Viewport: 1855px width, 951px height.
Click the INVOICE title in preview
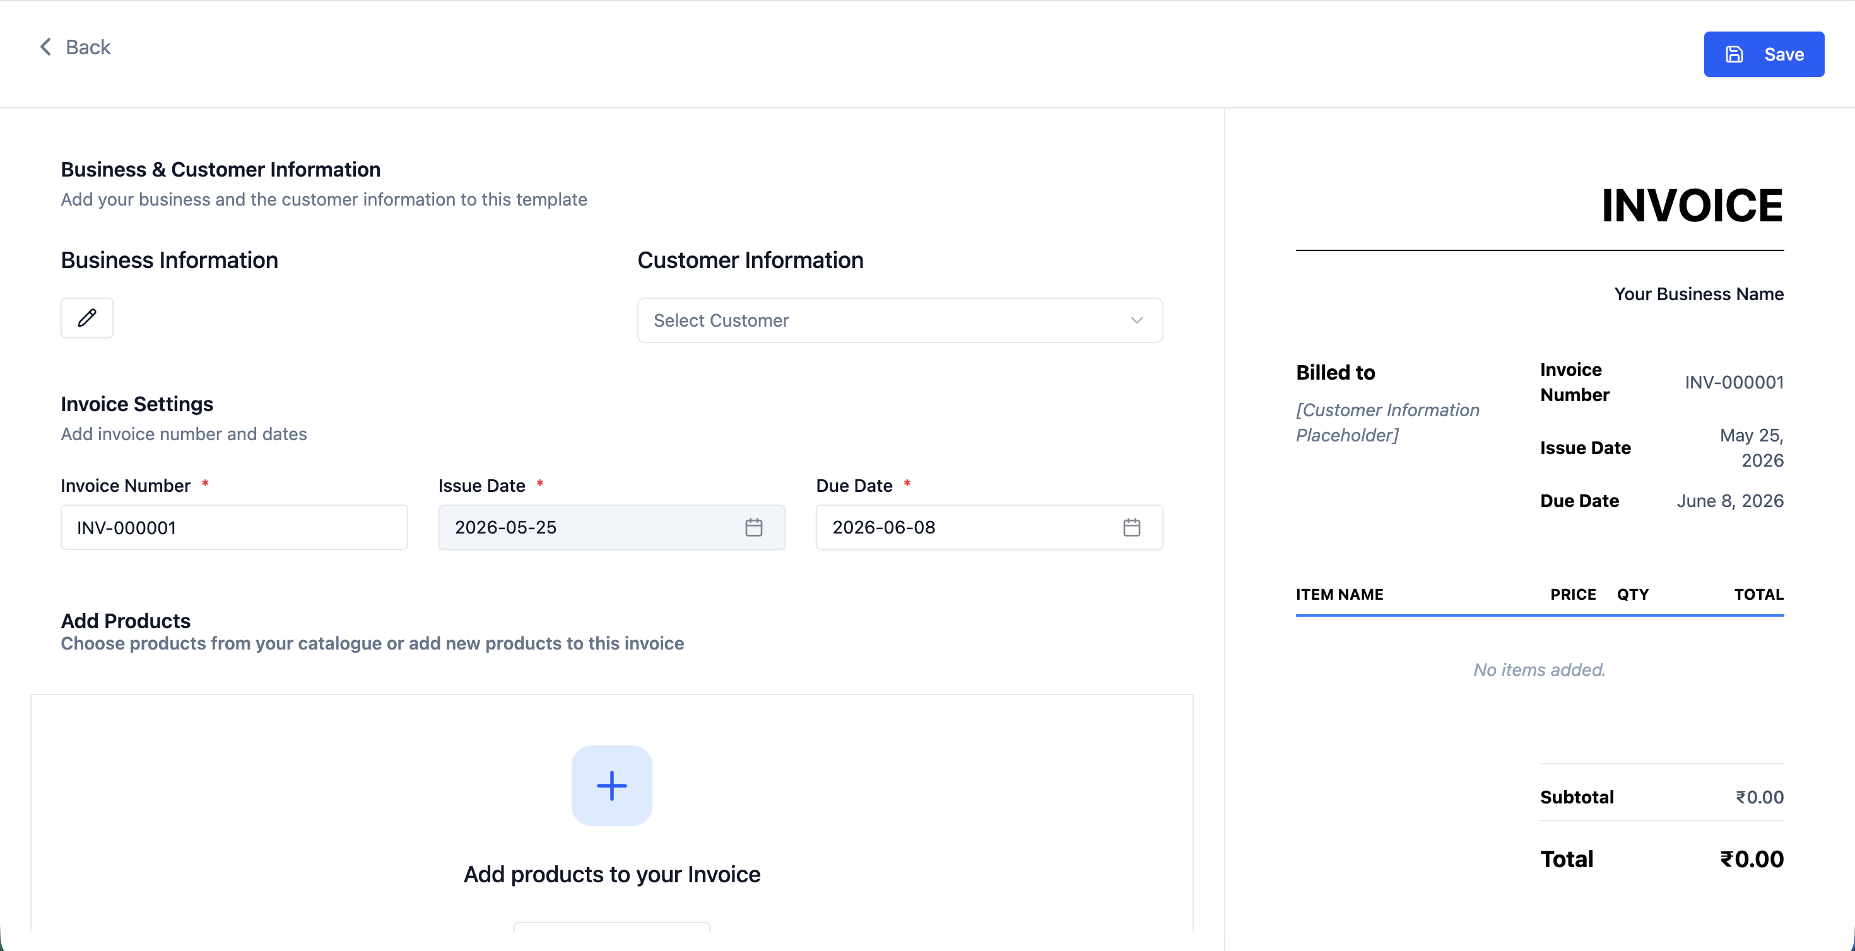coord(1692,206)
